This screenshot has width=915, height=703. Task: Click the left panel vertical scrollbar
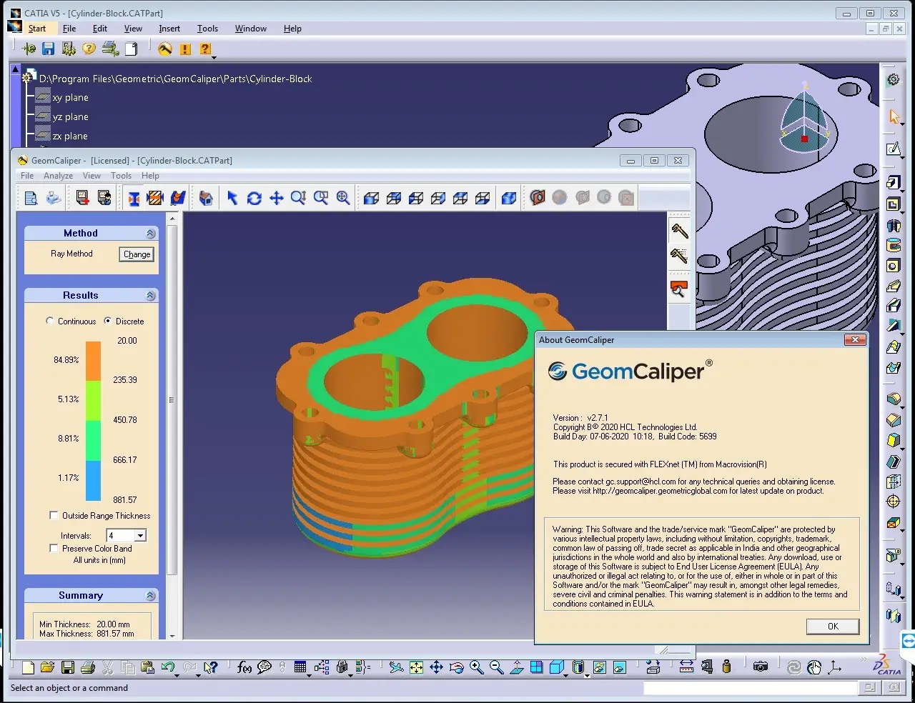(172, 399)
